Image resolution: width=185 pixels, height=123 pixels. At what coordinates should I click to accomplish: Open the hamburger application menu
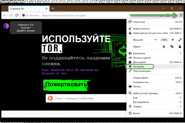pyautogui.click(x=181, y=15)
